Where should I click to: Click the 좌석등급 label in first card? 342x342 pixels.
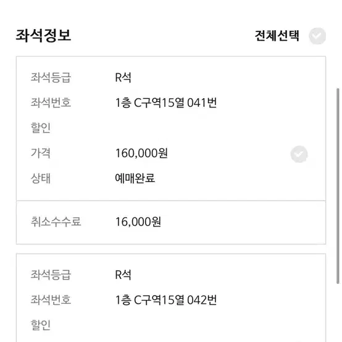click(x=51, y=77)
